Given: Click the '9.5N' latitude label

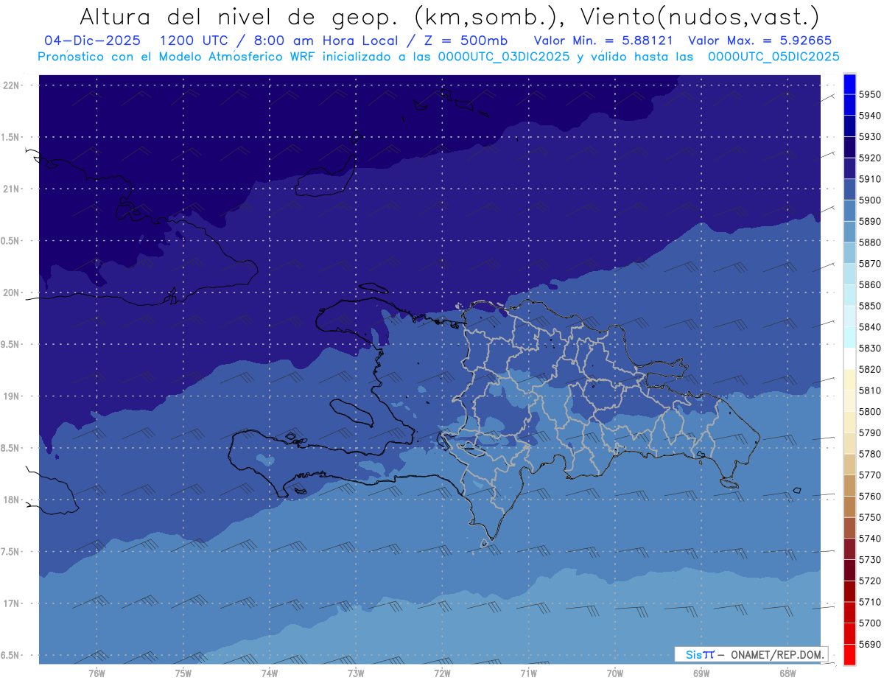Looking at the screenshot, I should pyautogui.click(x=11, y=344).
